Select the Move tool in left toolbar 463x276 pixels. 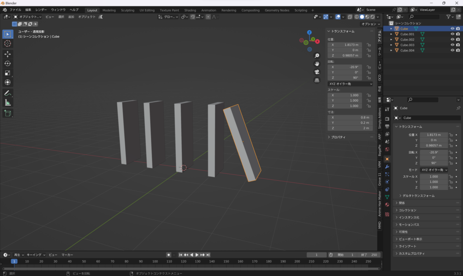click(x=8, y=54)
